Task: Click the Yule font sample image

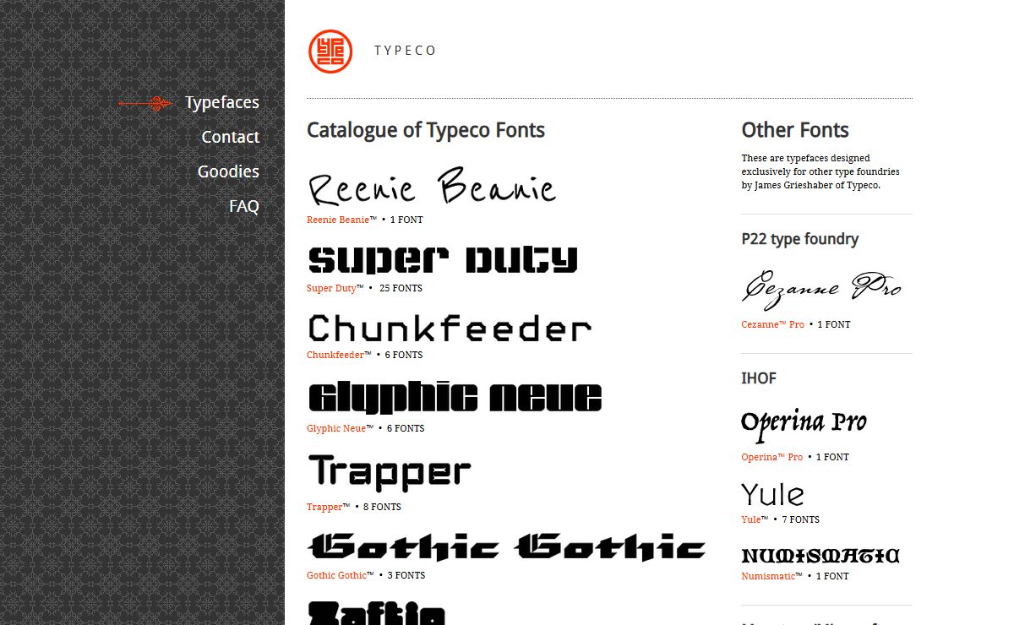Action: pyautogui.click(x=773, y=494)
